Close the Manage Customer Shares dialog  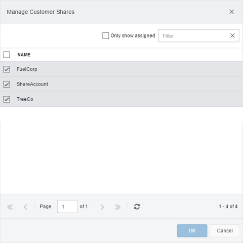(231, 12)
